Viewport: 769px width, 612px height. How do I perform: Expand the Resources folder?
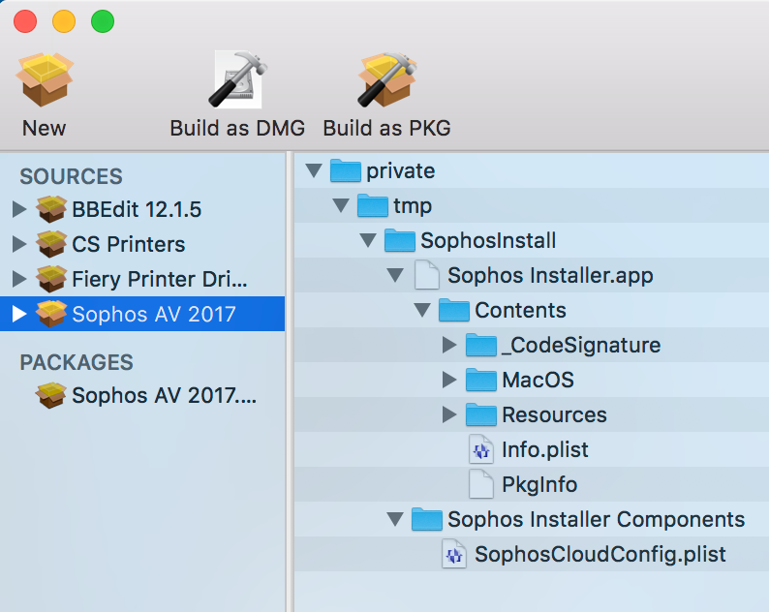click(x=449, y=414)
